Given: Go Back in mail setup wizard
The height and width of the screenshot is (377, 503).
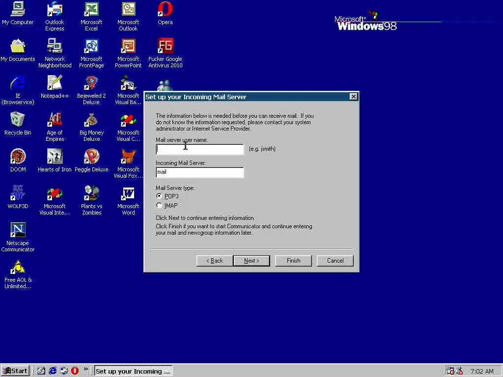Looking at the screenshot, I should 214,261.
